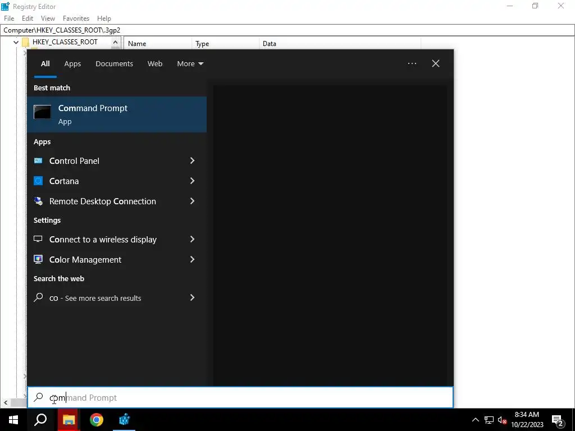The image size is (575, 431).
Task: Click in the search text box
Action: [240, 397]
